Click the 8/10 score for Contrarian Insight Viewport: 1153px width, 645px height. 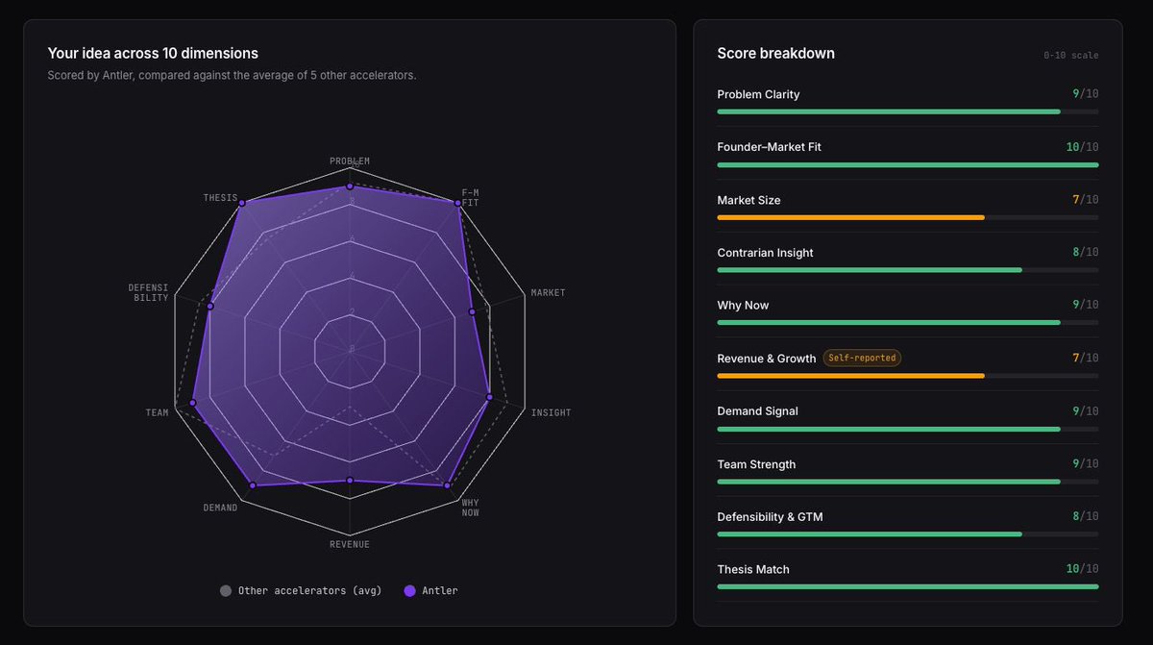(1086, 253)
